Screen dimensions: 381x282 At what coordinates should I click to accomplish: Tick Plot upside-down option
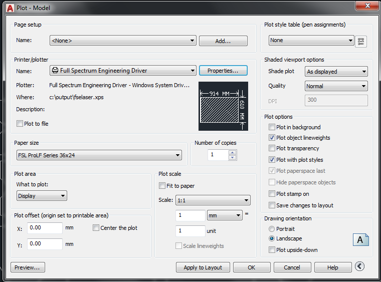272,250
